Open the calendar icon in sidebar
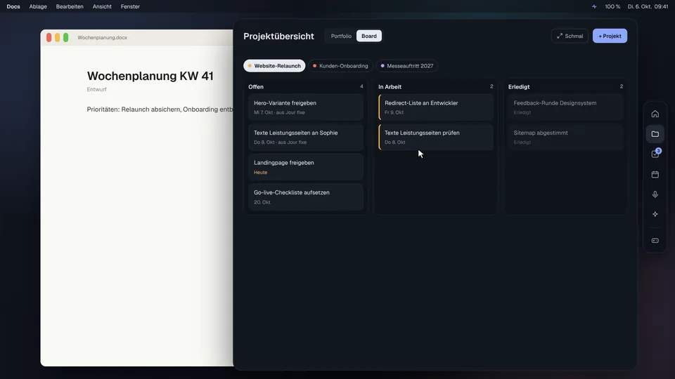675x379 pixels. click(x=655, y=175)
